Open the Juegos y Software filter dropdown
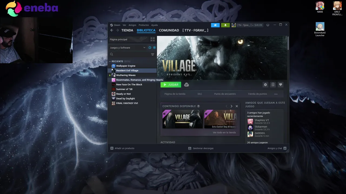This screenshot has width=346, height=194. 128,48
